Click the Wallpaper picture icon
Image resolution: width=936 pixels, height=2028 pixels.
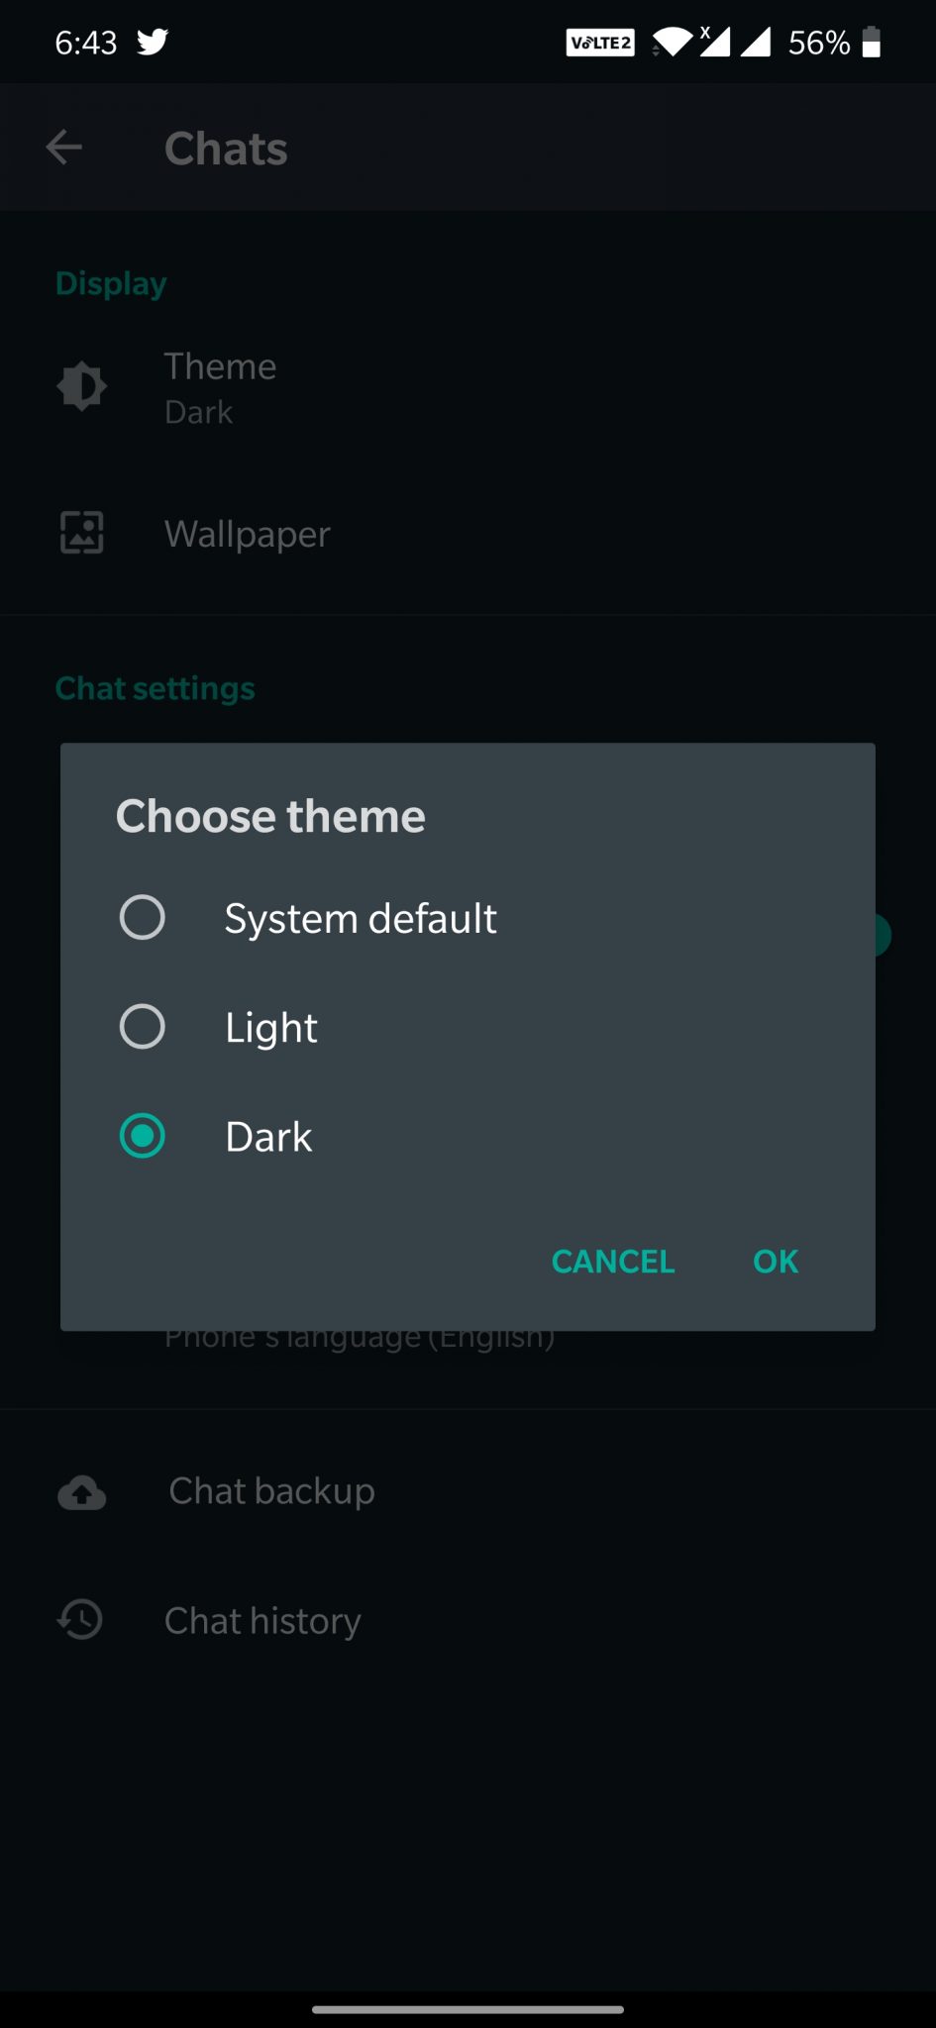pos(82,533)
